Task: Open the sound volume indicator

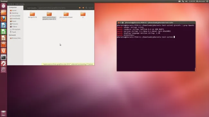Action: 186,1
